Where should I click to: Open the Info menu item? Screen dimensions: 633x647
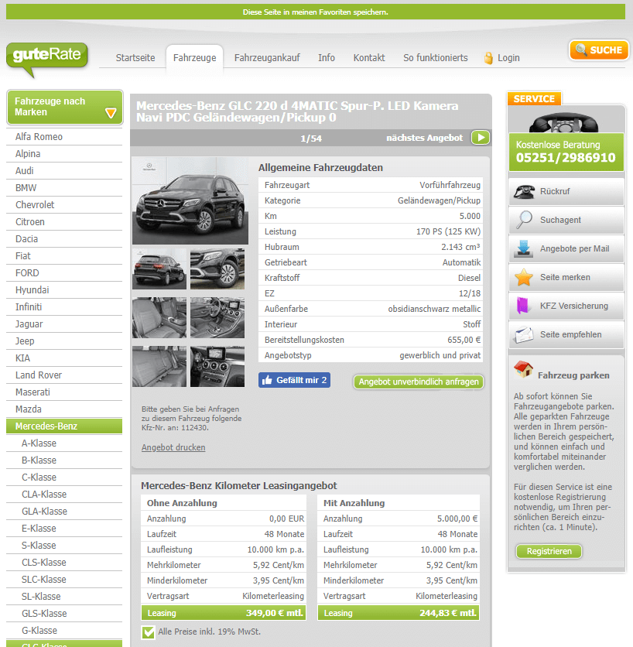(x=327, y=58)
